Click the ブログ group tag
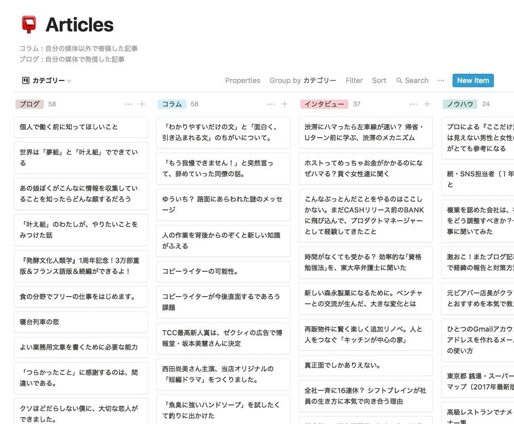 29,104
